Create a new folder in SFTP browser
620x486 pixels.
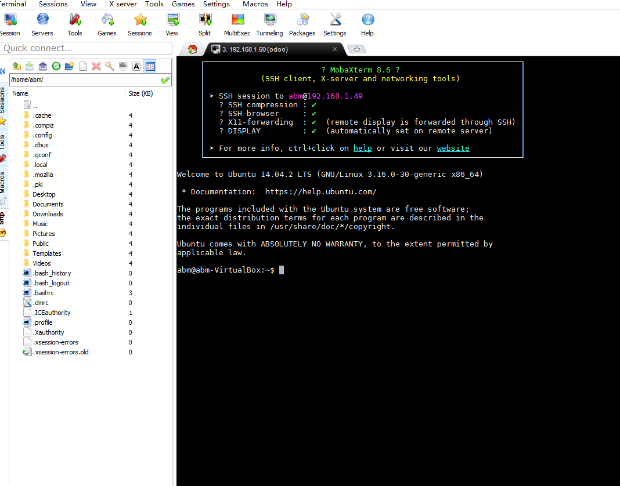[x=70, y=66]
